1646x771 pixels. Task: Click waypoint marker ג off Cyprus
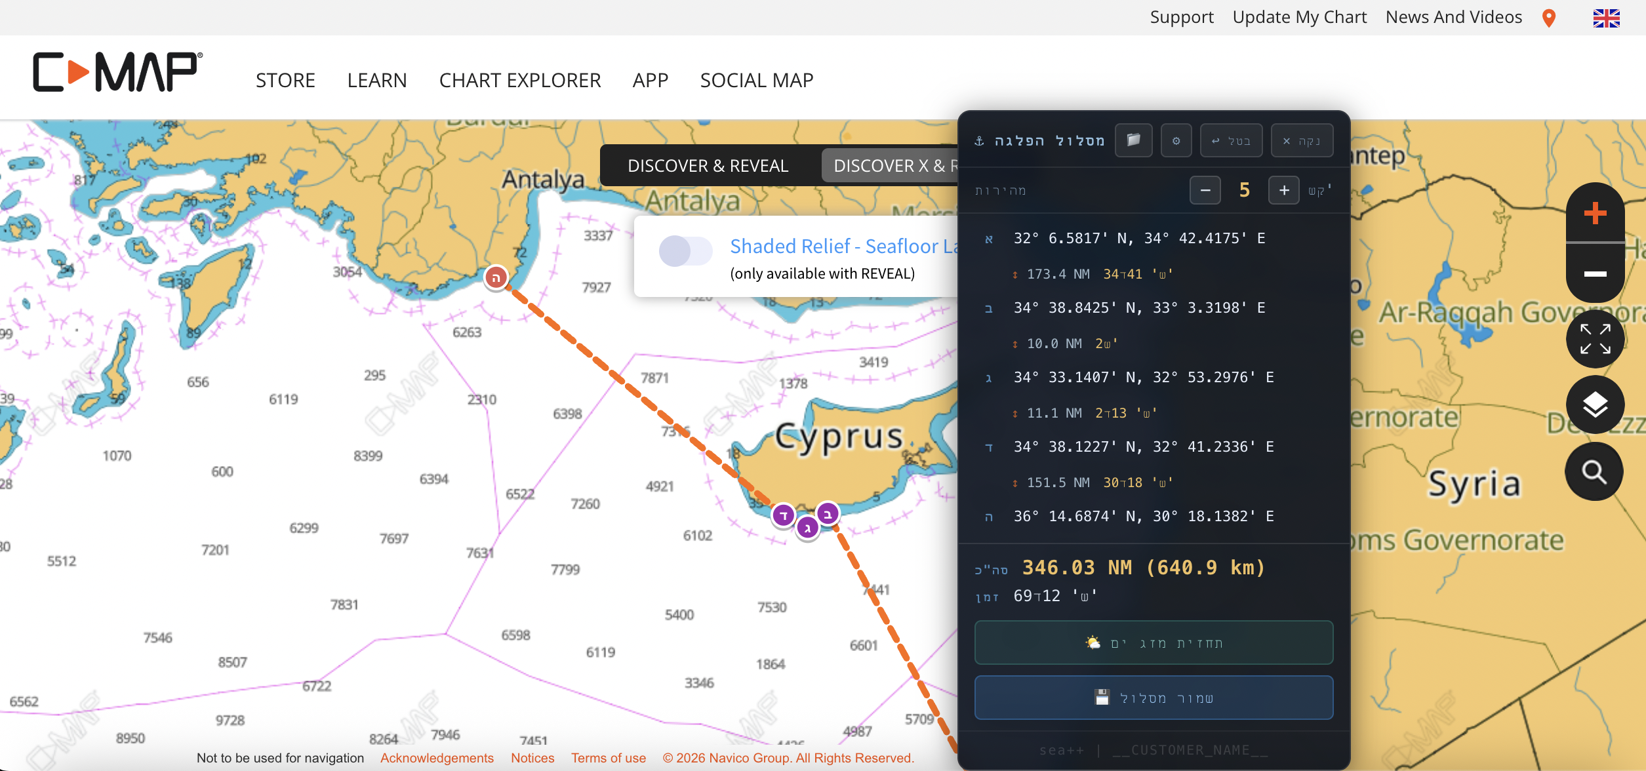(807, 527)
